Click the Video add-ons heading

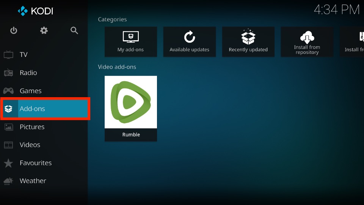[x=117, y=67]
